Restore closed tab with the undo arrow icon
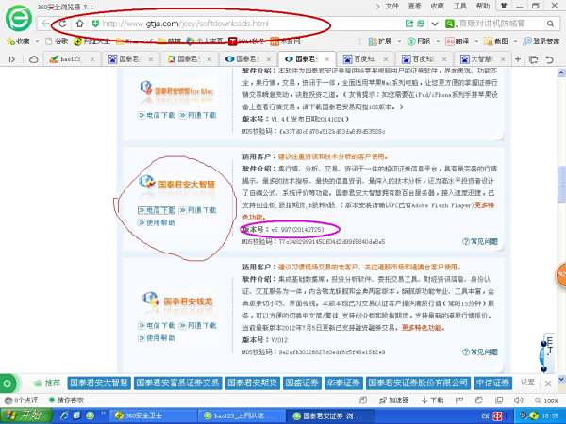 click(x=549, y=59)
